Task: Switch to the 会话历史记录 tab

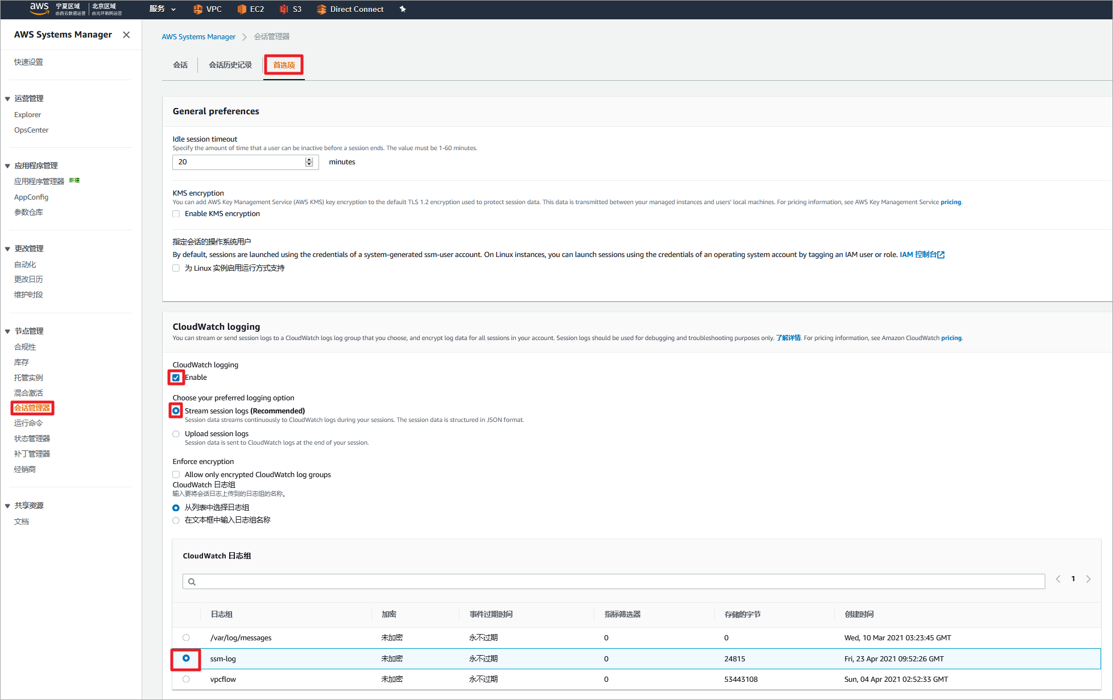Action: 230,65
